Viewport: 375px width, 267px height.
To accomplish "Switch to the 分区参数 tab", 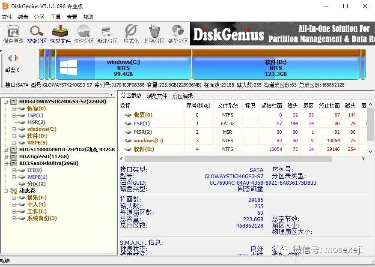I will point(131,96).
